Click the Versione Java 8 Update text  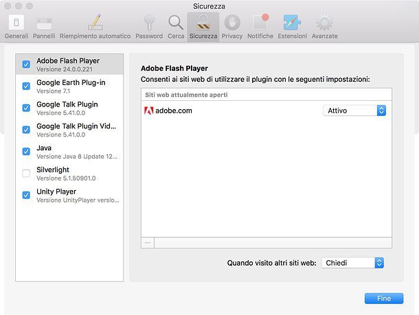coord(77,156)
